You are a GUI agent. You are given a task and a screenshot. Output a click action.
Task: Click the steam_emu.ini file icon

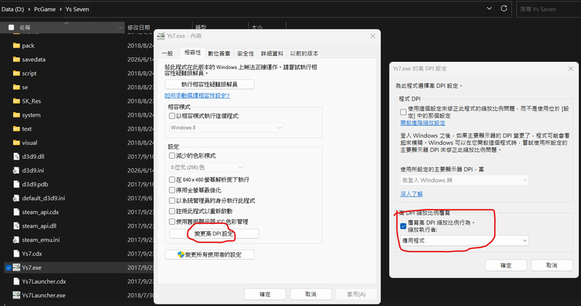pos(16,240)
